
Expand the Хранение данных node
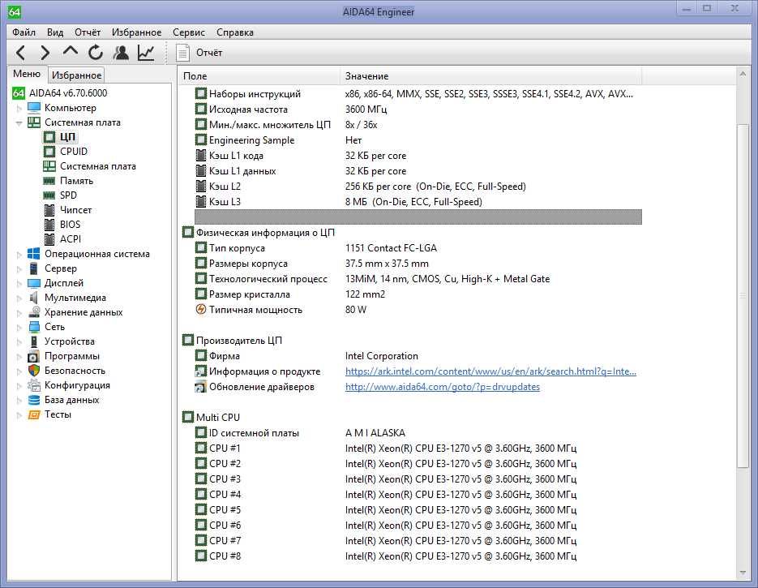coord(19,312)
